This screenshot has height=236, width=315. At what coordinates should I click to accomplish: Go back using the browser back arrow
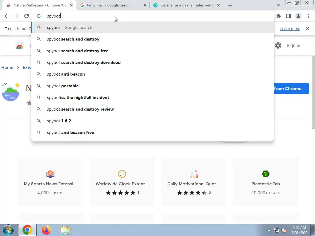pos(7,16)
